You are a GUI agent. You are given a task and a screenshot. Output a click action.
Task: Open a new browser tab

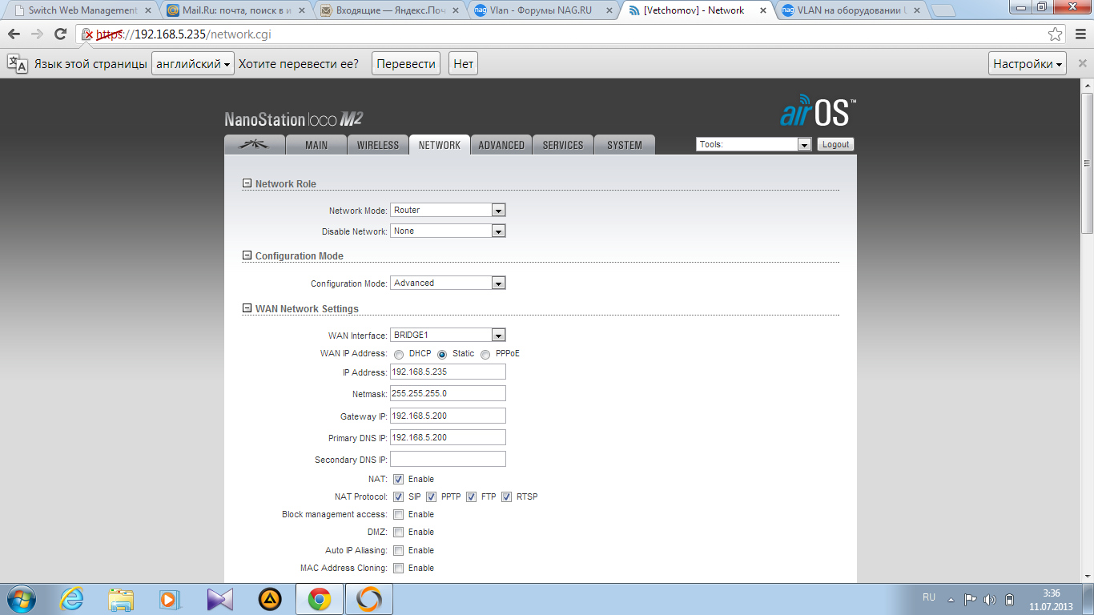coord(943,11)
